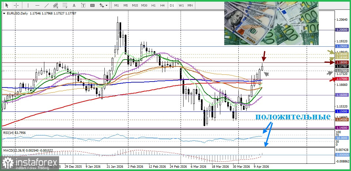
Task: Switch chart to M30 timeframe
Action: coord(144,5)
